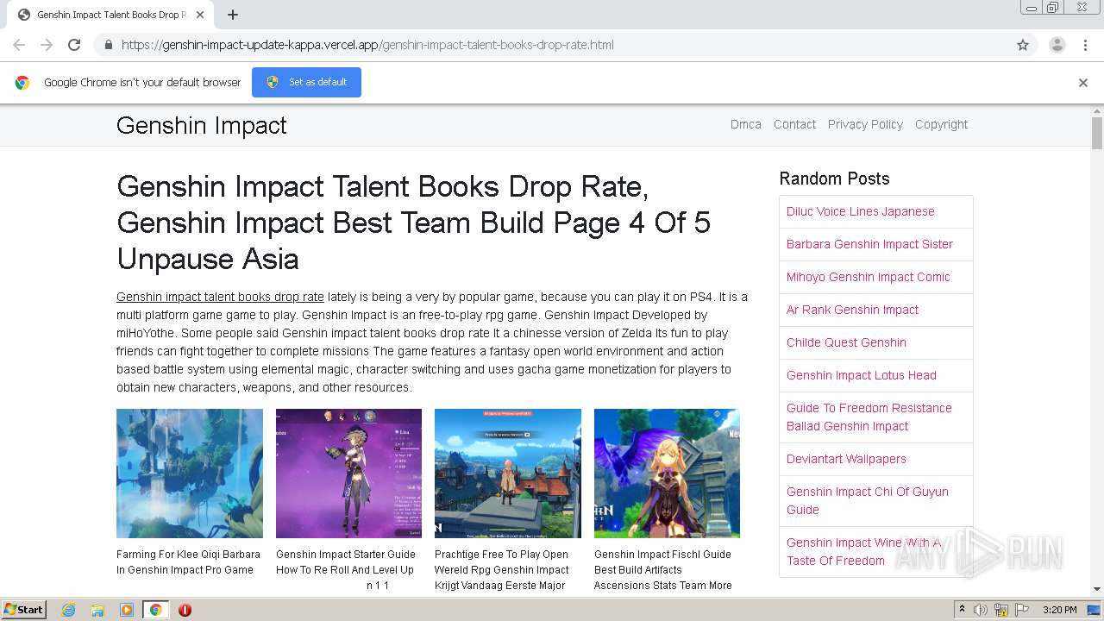
Task: Open the Contact nav menu item
Action: pyautogui.click(x=794, y=124)
